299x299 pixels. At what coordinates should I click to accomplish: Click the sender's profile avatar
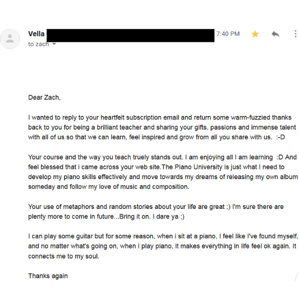9,38
